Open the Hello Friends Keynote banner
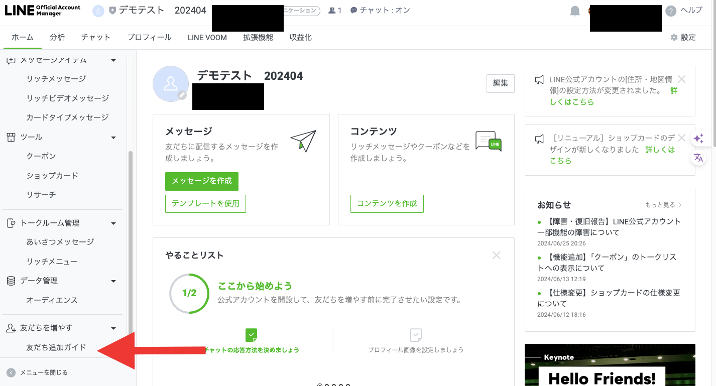Image resolution: width=716 pixels, height=386 pixels. pos(610,365)
